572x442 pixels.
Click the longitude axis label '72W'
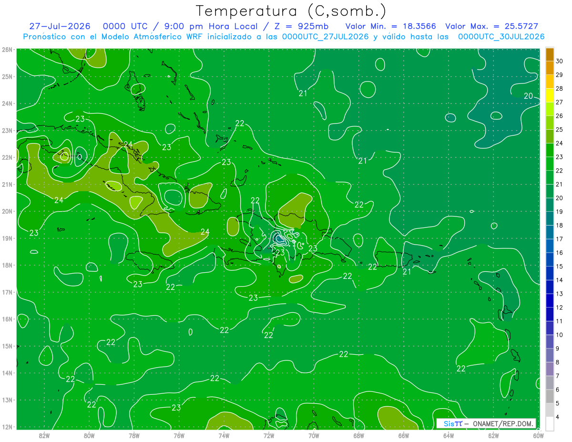269,435
